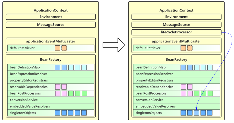Click the applicationEventMulticaster heading in the left diagram

coord(50,41)
